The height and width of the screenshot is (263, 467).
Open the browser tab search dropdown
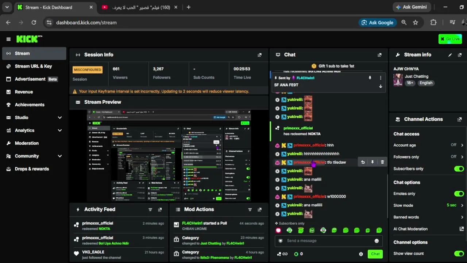pyautogui.click(x=7, y=7)
